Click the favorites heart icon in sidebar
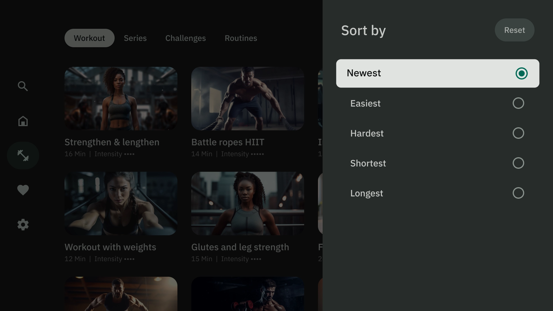Screen dimensions: 553x311 pos(23,189)
